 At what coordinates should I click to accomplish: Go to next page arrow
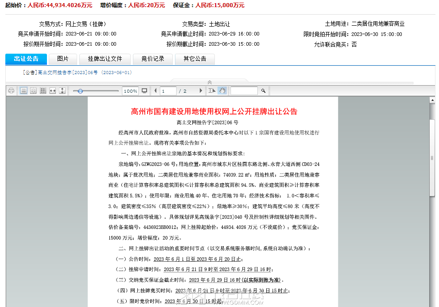[201, 91]
